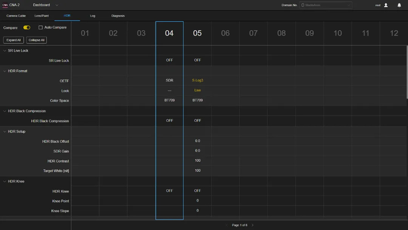Collapse the HDR Black Compression section
This screenshot has width=408, height=230.
pos(5,111)
